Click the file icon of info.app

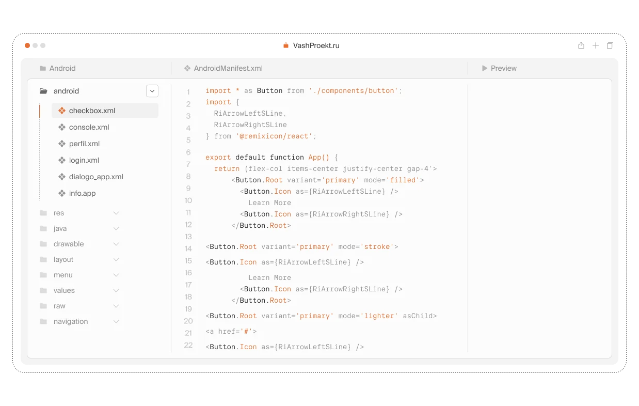62,193
